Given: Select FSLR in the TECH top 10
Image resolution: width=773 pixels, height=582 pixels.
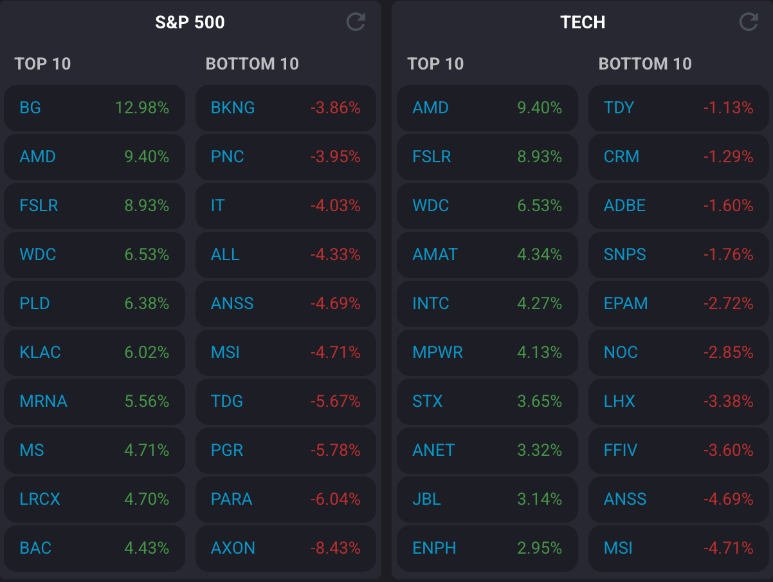Looking at the screenshot, I should point(487,156).
